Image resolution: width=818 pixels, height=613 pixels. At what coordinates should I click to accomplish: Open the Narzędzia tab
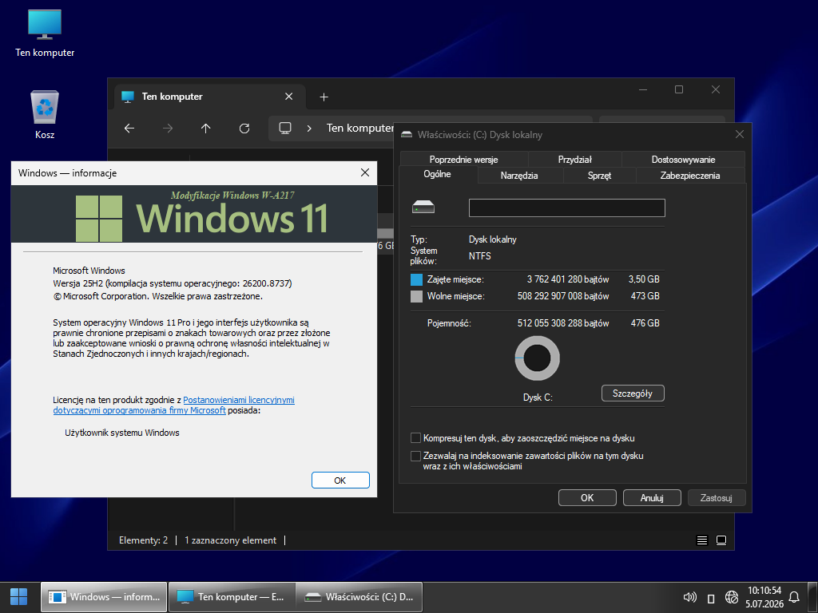pos(519,176)
